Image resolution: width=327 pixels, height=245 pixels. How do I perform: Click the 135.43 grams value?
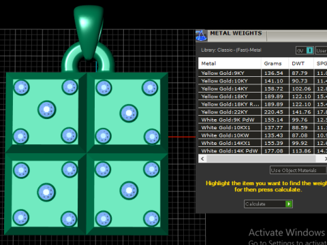274,135
